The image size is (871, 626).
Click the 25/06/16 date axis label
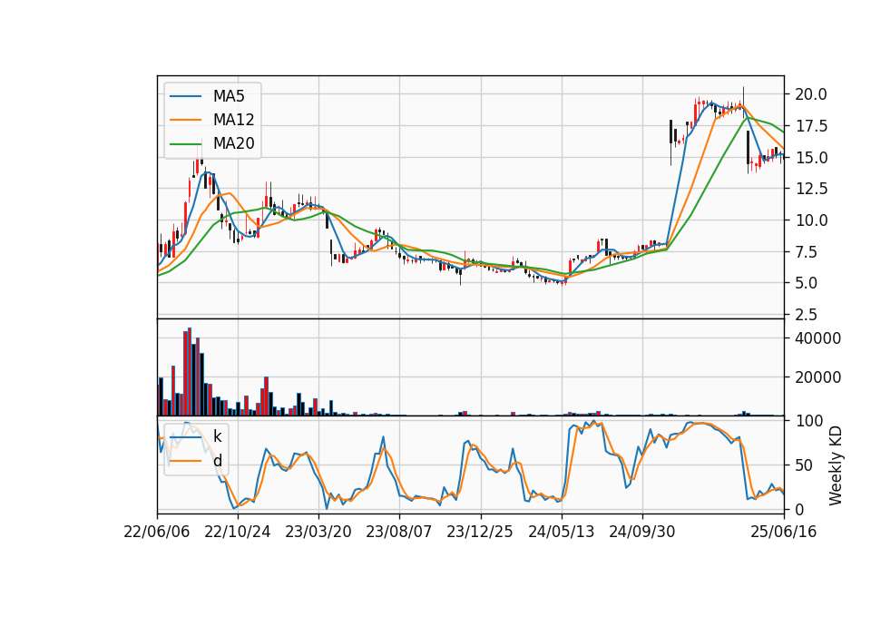784,532
